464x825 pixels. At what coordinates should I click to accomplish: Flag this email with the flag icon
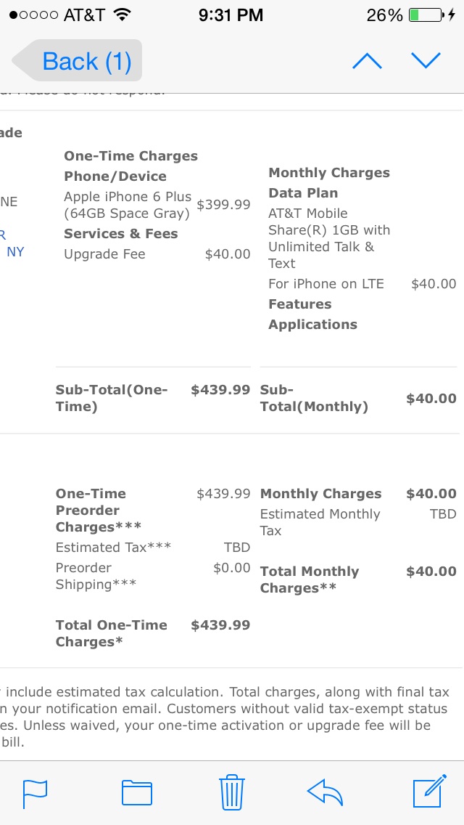click(x=36, y=793)
